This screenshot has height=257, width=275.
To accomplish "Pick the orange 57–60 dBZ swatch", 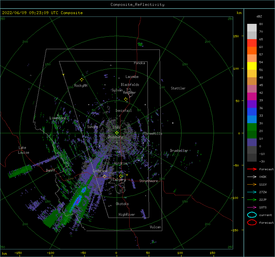I will 252,51.
